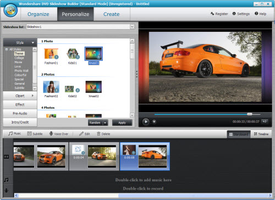Select the forest-road car slide
The height and width of the screenshot is (200, 275).
point(102,156)
